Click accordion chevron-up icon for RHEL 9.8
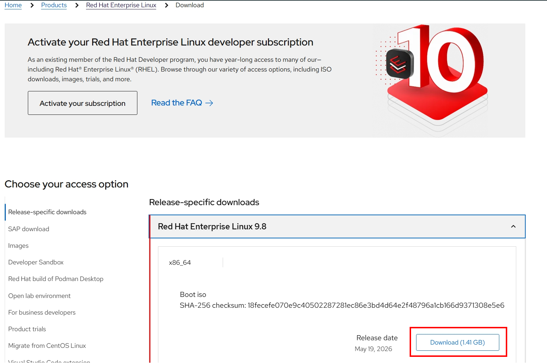The width and height of the screenshot is (547, 363). 513,226
